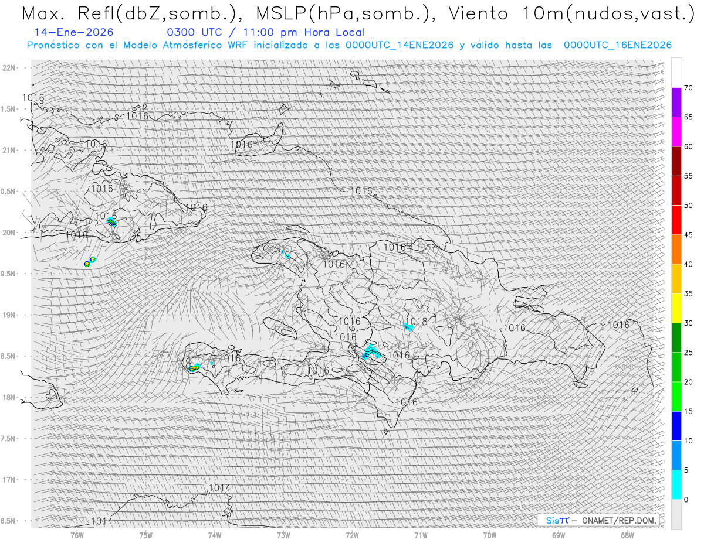Select the yellow 30–35 dBZ legend swatch
The width and height of the screenshot is (704, 543).
tap(676, 308)
